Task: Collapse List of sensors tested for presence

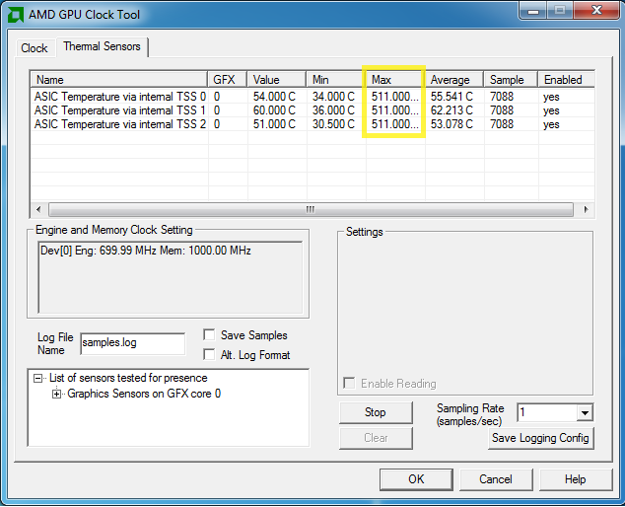Action: [37, 378]
